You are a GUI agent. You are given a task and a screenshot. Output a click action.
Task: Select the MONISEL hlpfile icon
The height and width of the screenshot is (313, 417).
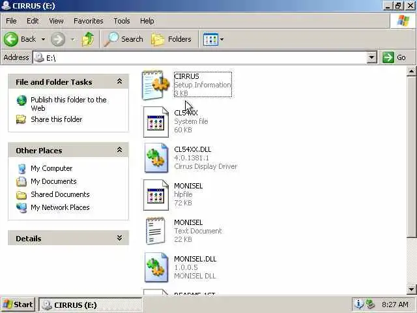(156, 195)
